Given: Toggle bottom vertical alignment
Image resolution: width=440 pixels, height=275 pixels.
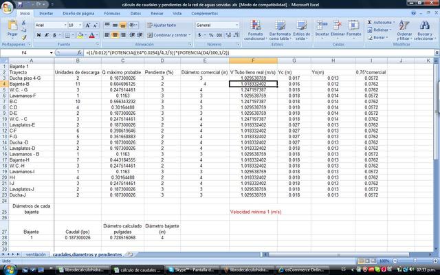Looking at the screenshot, I should click(x=123, y=25).
